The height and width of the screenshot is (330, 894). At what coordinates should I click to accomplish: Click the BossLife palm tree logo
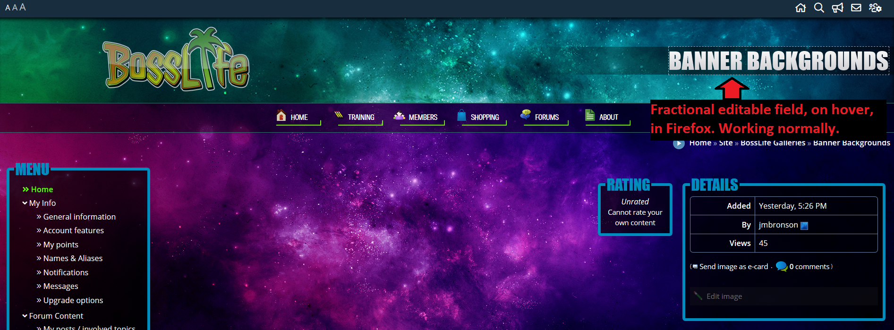coord(176,61)
